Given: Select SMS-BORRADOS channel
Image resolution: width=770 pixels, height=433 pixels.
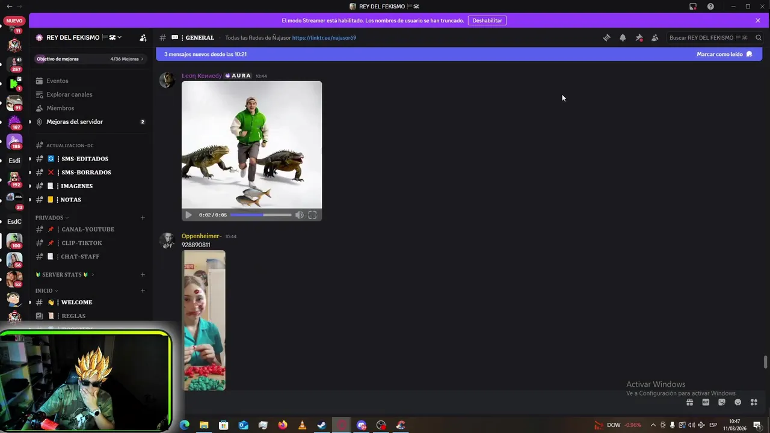Looking at the screenshot, I should click(90, 172).
